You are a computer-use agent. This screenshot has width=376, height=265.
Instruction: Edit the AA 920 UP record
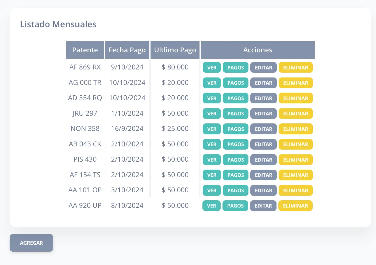263,206
